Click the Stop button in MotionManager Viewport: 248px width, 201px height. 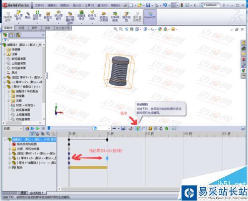coord(43,128)
